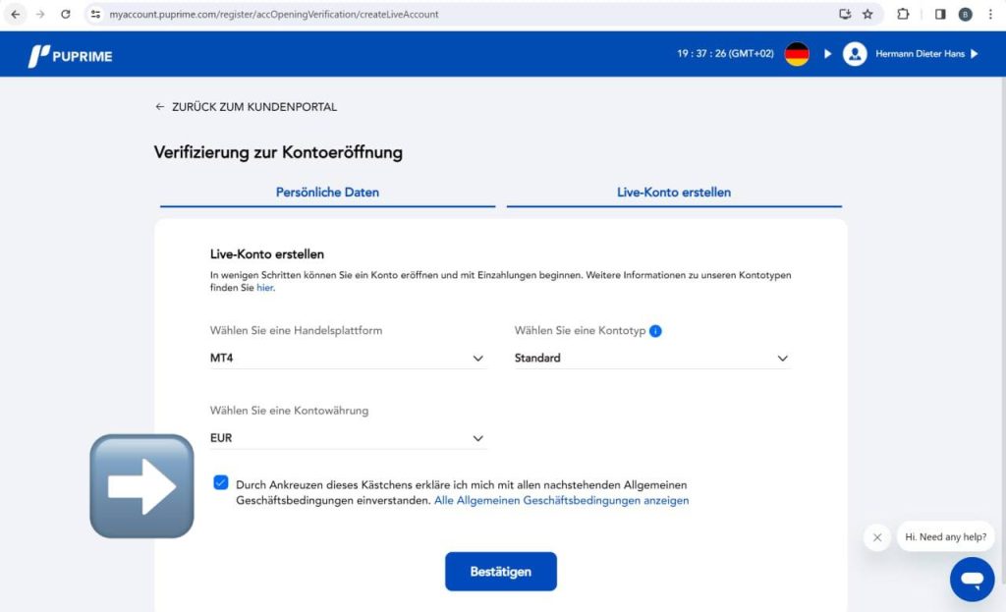The width and height of the screenshot is (1006, 612).
Task: Open the browser extensions puzzle icon
Action: click(x=903, y=15)
